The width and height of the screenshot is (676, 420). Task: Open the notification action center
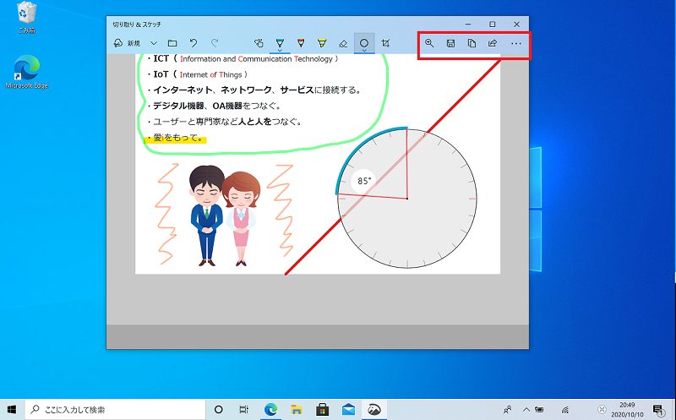point(658,409)
